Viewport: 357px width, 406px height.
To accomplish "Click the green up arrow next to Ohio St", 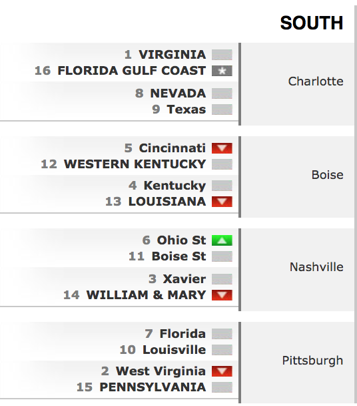I will click(222, 240).
